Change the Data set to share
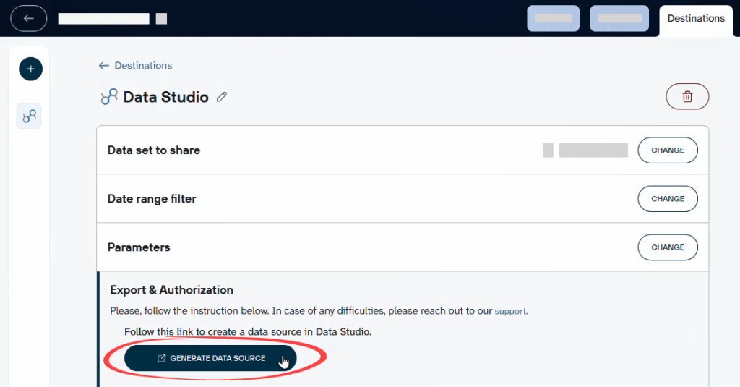This screenshot has width=740, height=387. 667,150
